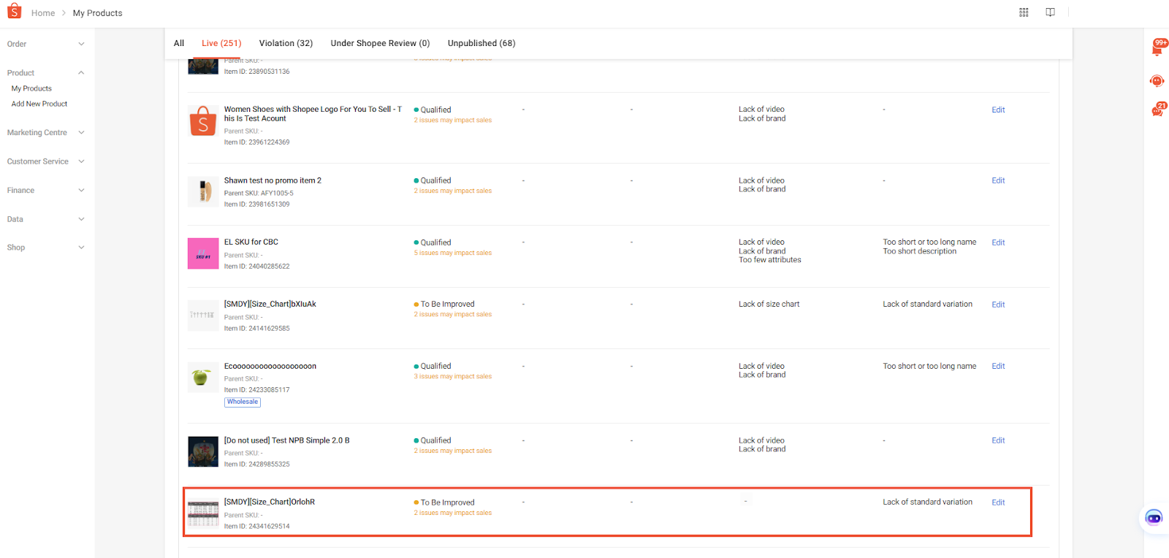
Task: Edit the [SMDY][Size_Chart]OrlohR product
Action: (998, 502)
